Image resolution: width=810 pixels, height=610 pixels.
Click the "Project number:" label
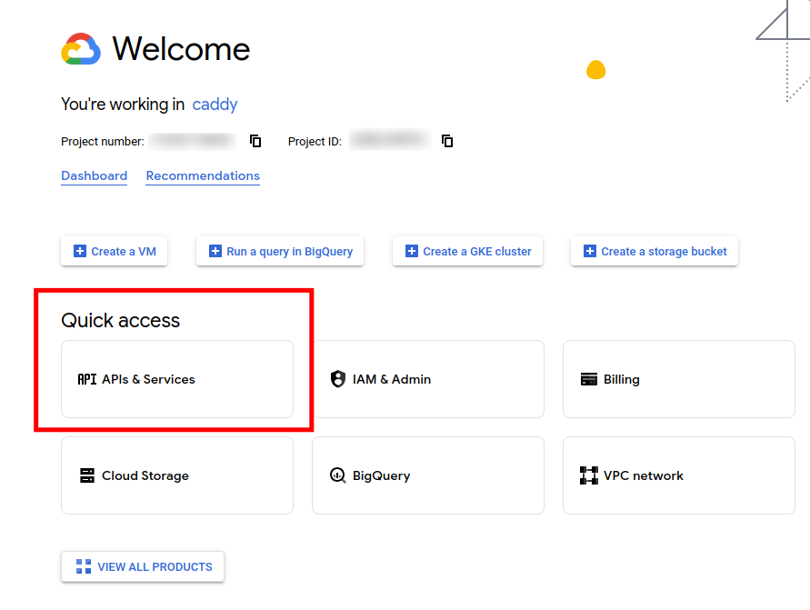(x=103, y=142)
